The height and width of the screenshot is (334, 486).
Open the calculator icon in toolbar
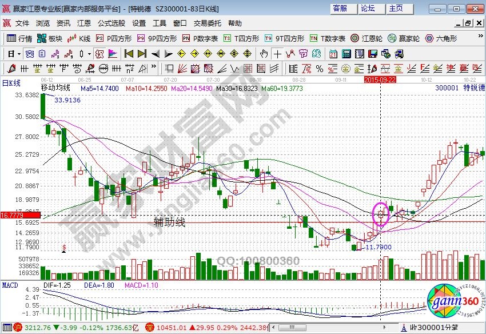click(x=346, y=54)
